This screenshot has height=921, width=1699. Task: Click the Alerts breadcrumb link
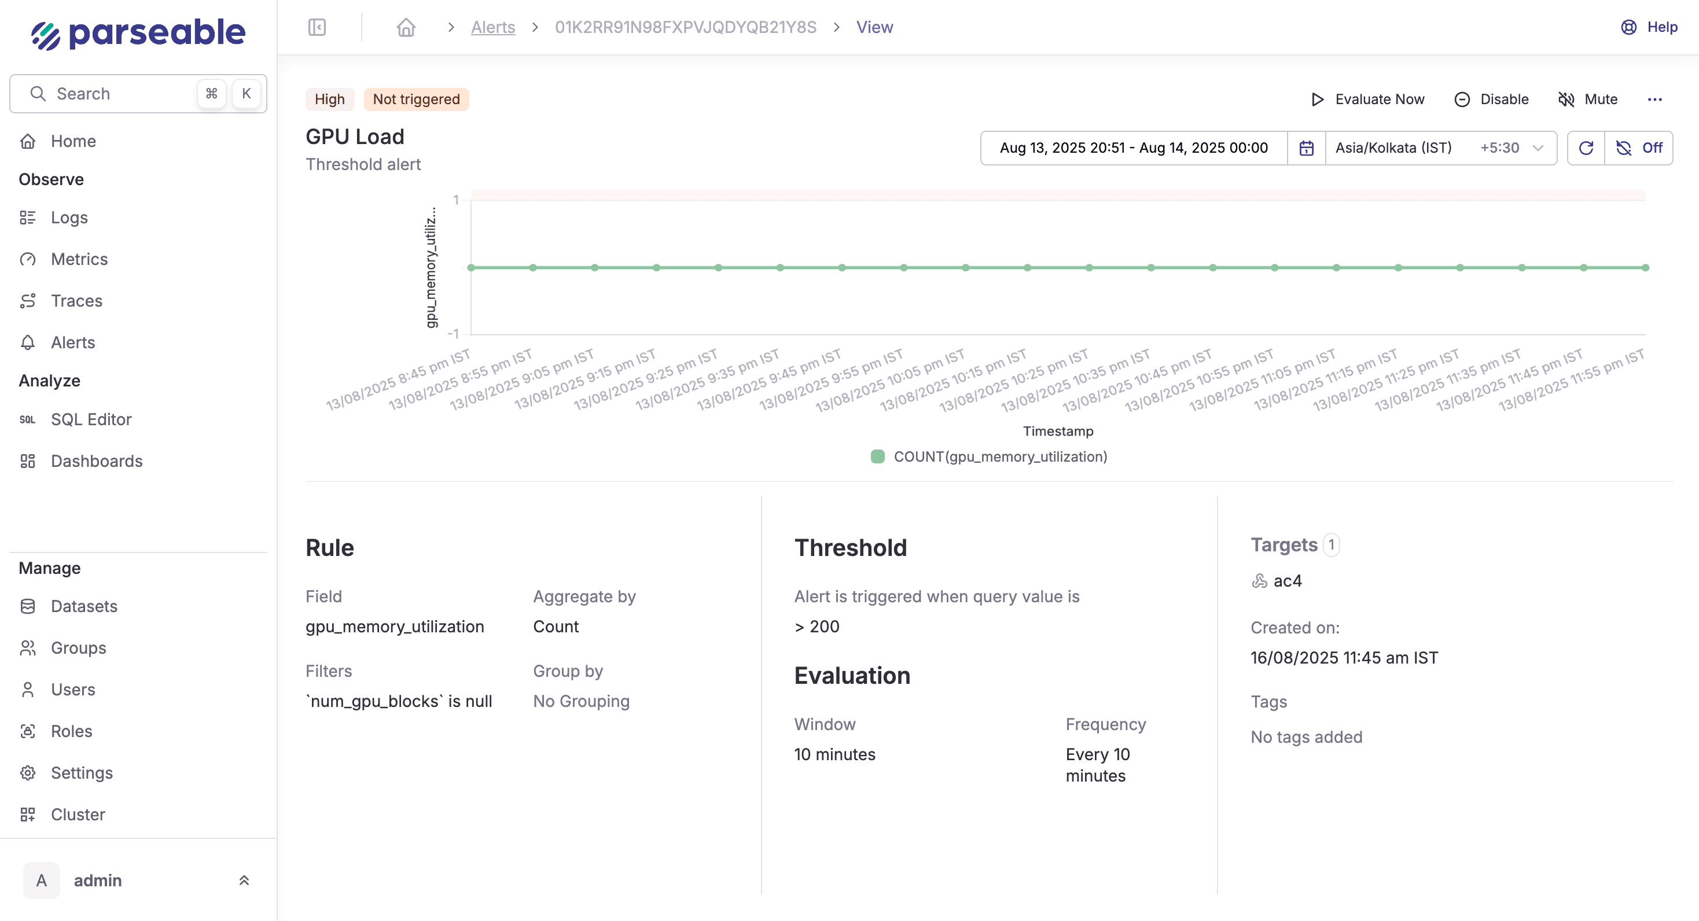point(492,27)
